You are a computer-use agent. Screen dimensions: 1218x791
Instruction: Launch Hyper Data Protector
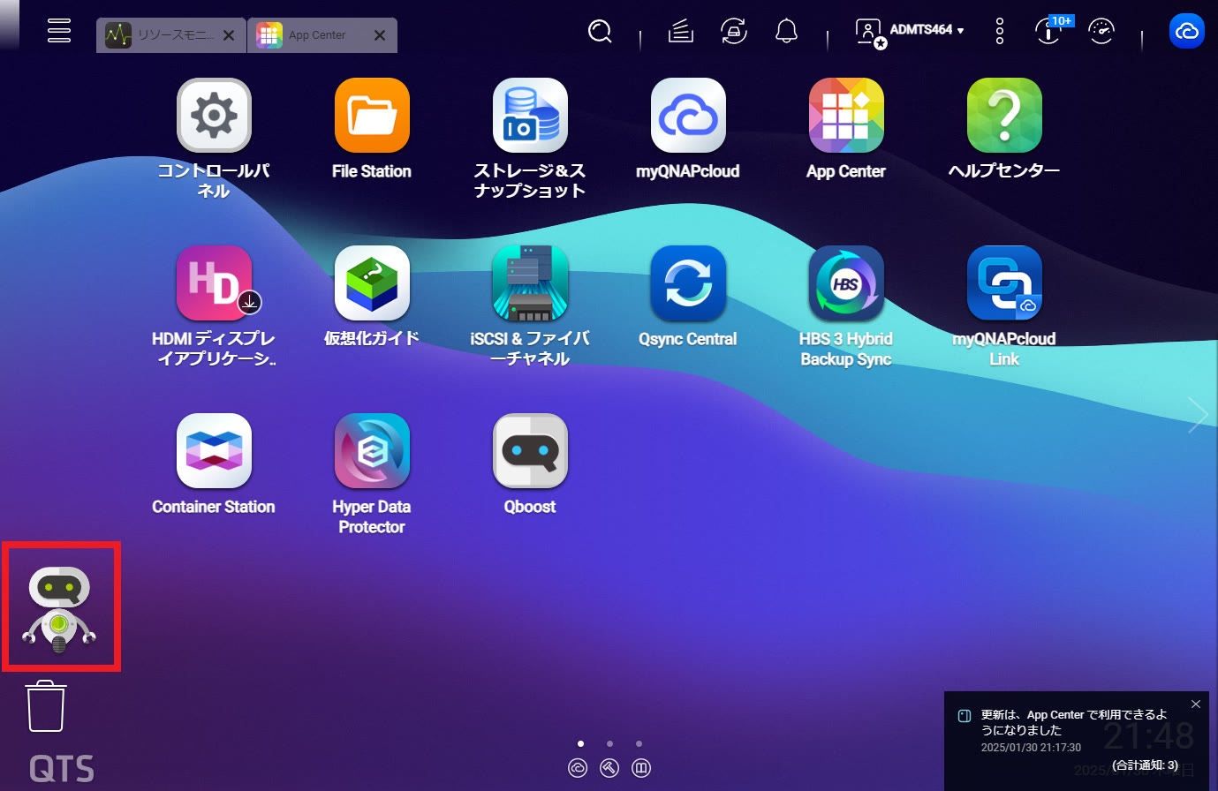pyautogui.click(x=372, y=451)
